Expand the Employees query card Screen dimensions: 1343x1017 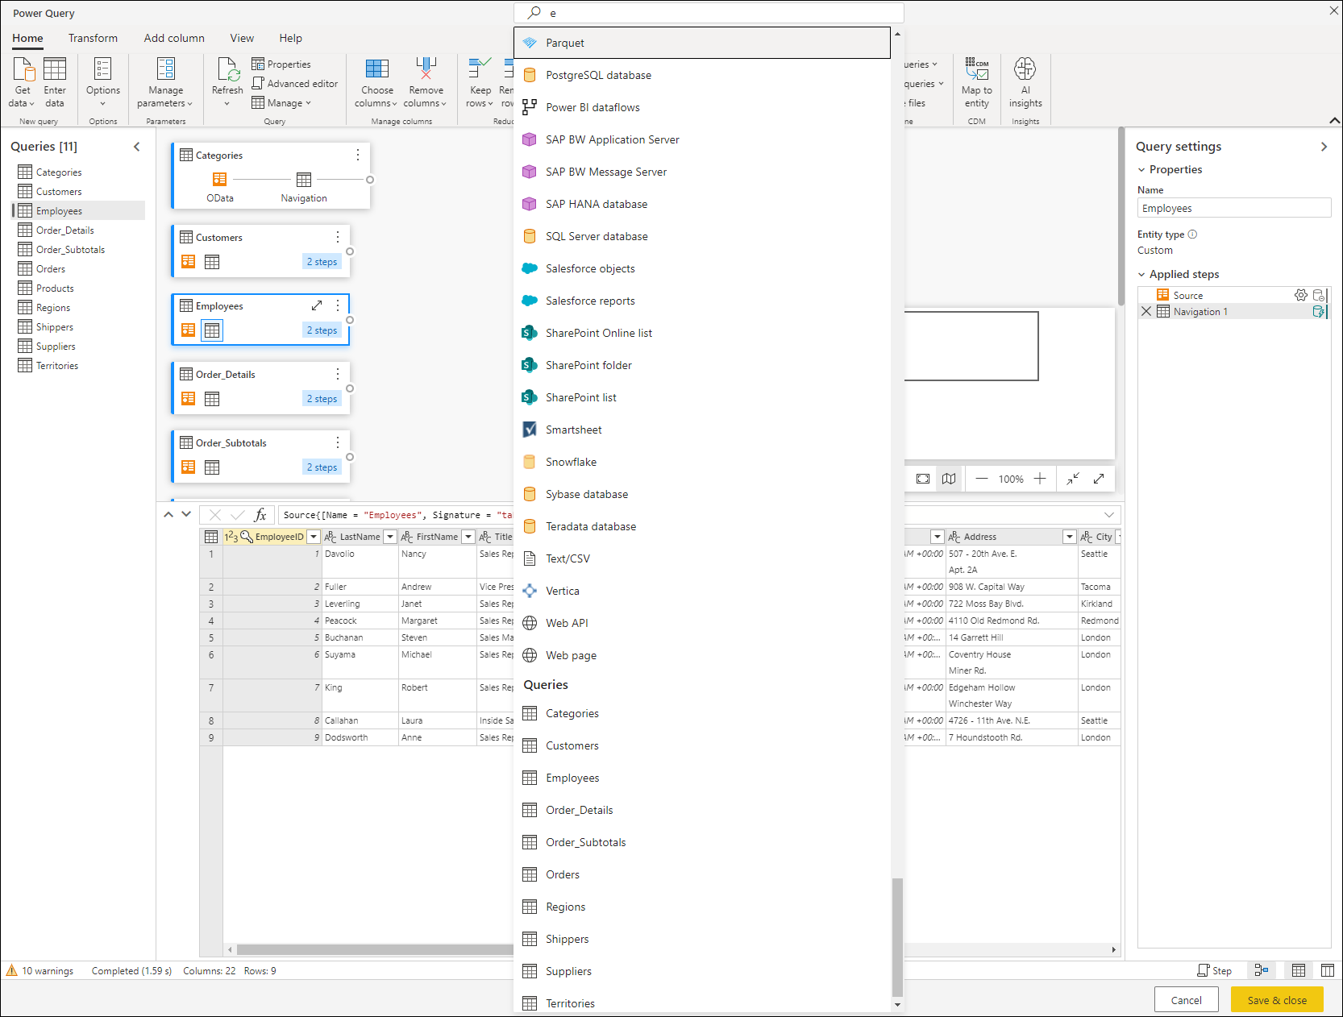pos(317,305)
